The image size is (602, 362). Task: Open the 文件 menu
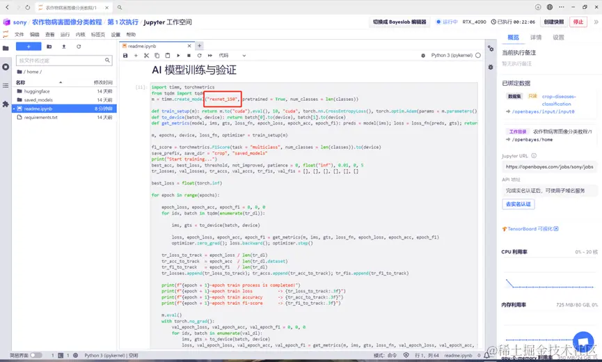point(19,35)
